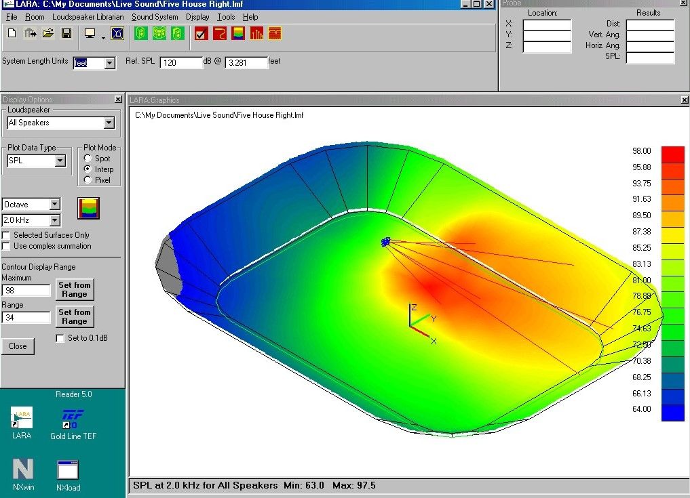Click the first green loudspeaker icon

pyautogui.click(x=141, y=33)
